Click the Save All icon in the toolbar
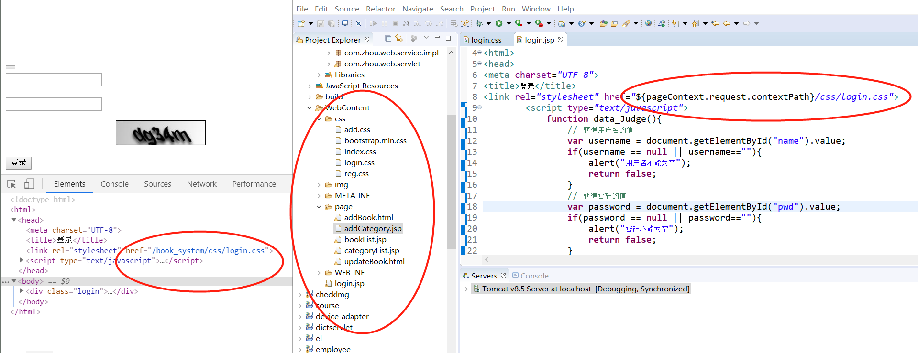The image size is (918, 353). [x=332, y=23]
